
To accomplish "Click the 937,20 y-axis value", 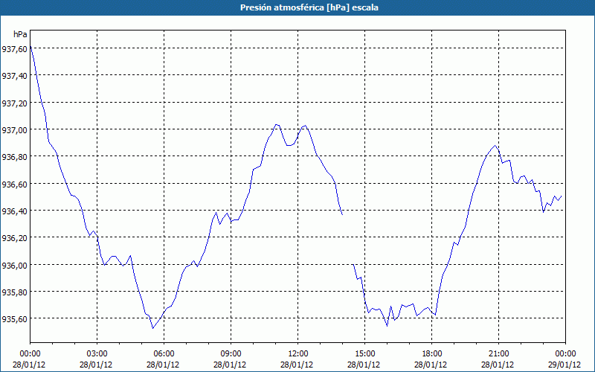I will point(14,103).
